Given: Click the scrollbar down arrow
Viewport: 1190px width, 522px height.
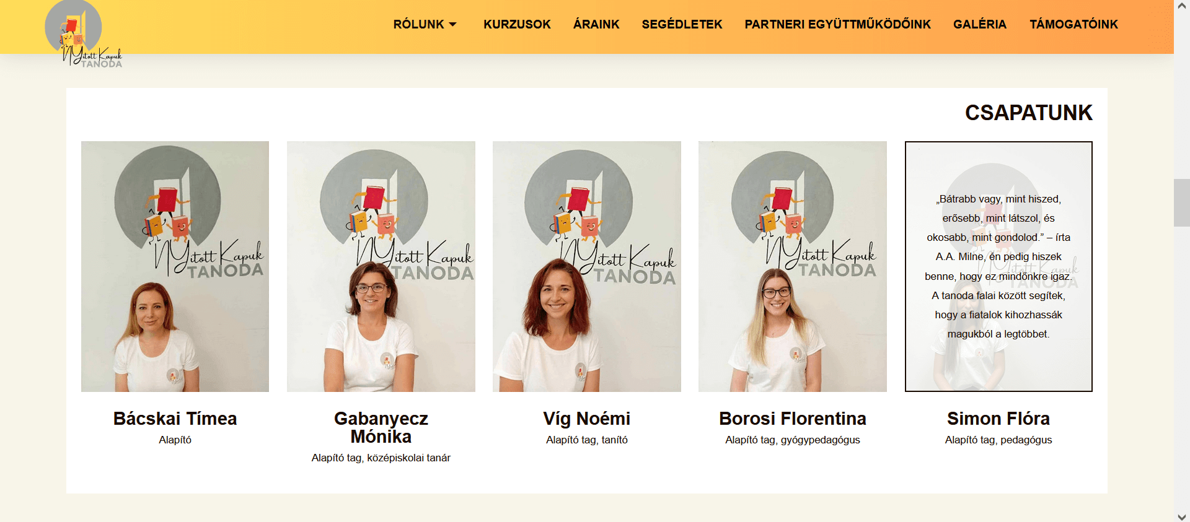Looking at the screenshot, I should click(x=1182, y=516).
